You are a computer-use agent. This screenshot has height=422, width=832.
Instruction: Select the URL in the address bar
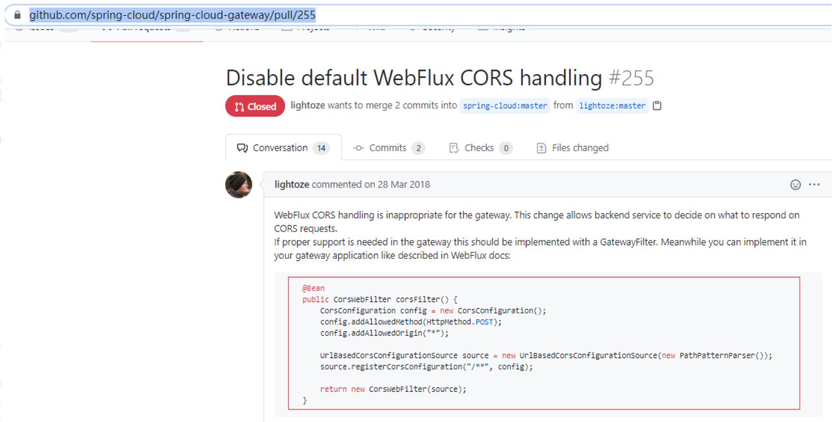[172, 15]
